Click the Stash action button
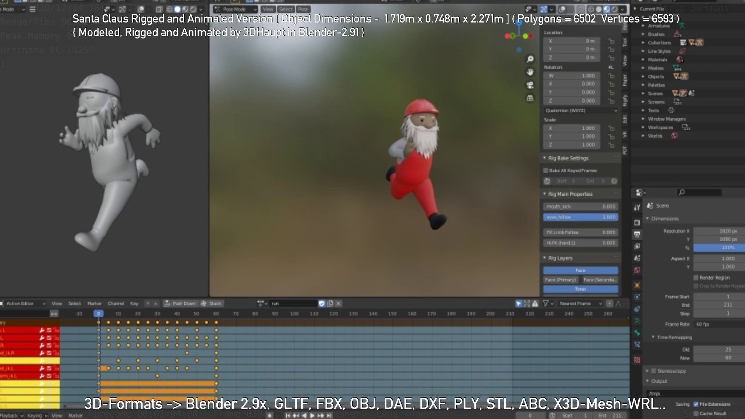 [x=212, y=304]
